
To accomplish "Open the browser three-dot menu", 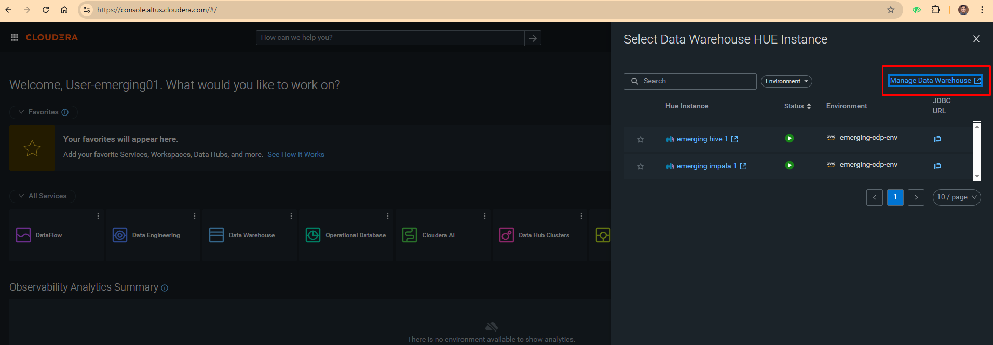I will click(x=982, y=10).
